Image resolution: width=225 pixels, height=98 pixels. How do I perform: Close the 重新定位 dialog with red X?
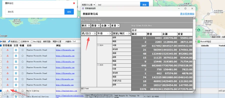point(74,3)
